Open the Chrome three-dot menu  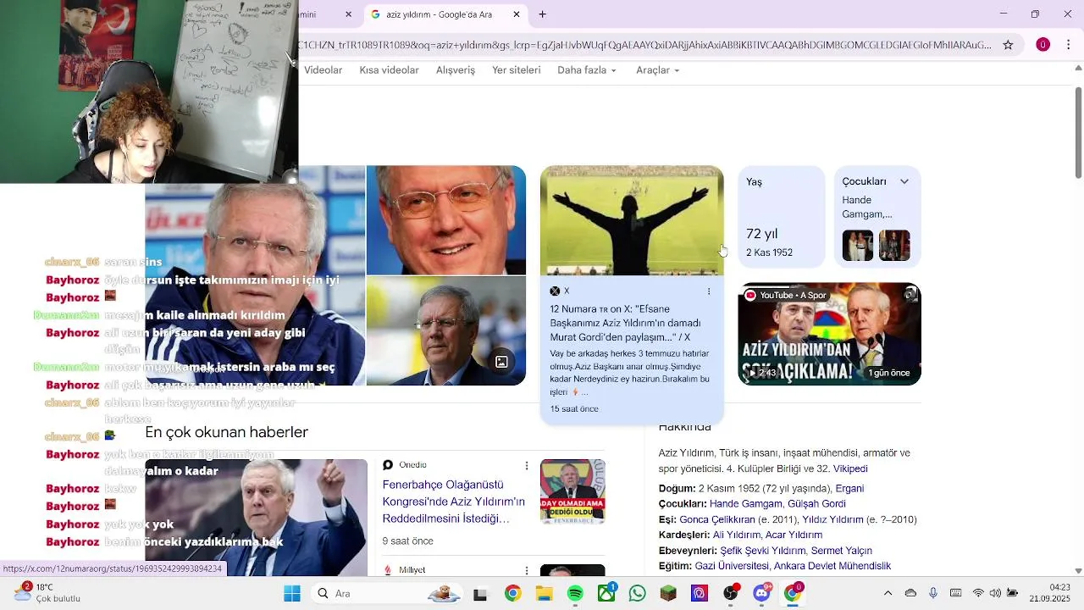pyautogui.click(x=1069, y=45)
